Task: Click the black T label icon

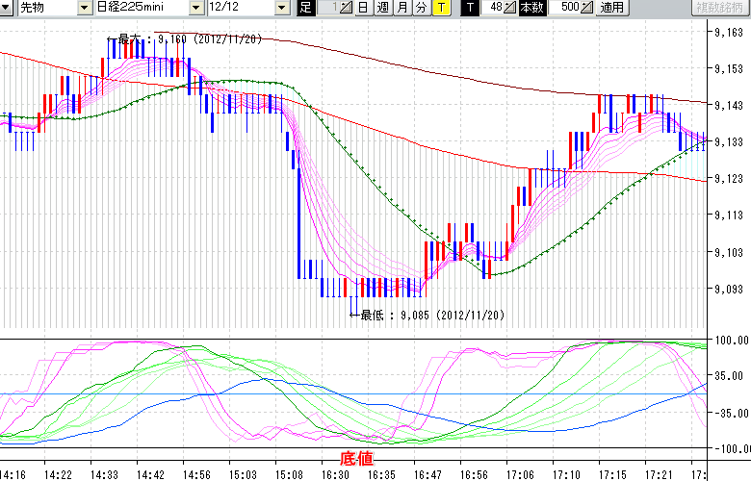Action: [469, 8]
